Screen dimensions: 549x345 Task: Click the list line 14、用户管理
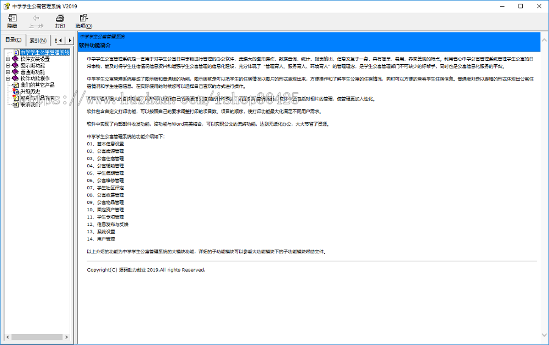click(x=101, y=239)
